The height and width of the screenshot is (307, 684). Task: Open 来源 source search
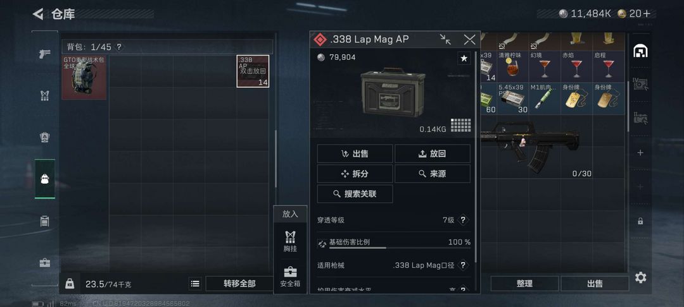pos(433,174)
